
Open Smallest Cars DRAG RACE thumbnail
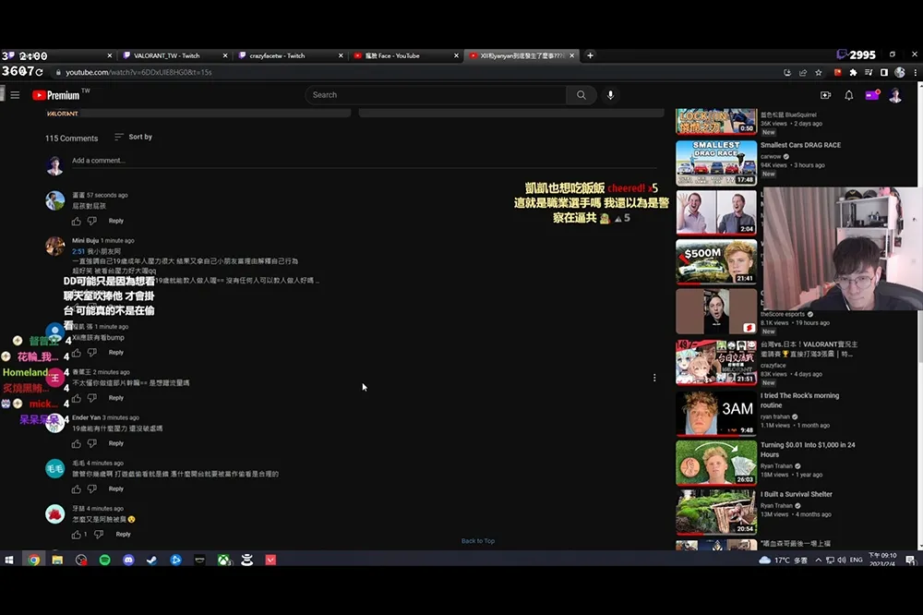point(716,163)
